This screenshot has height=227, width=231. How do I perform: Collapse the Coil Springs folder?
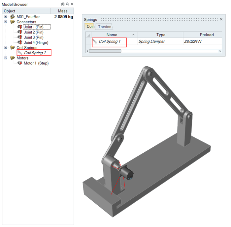(6, 48)
